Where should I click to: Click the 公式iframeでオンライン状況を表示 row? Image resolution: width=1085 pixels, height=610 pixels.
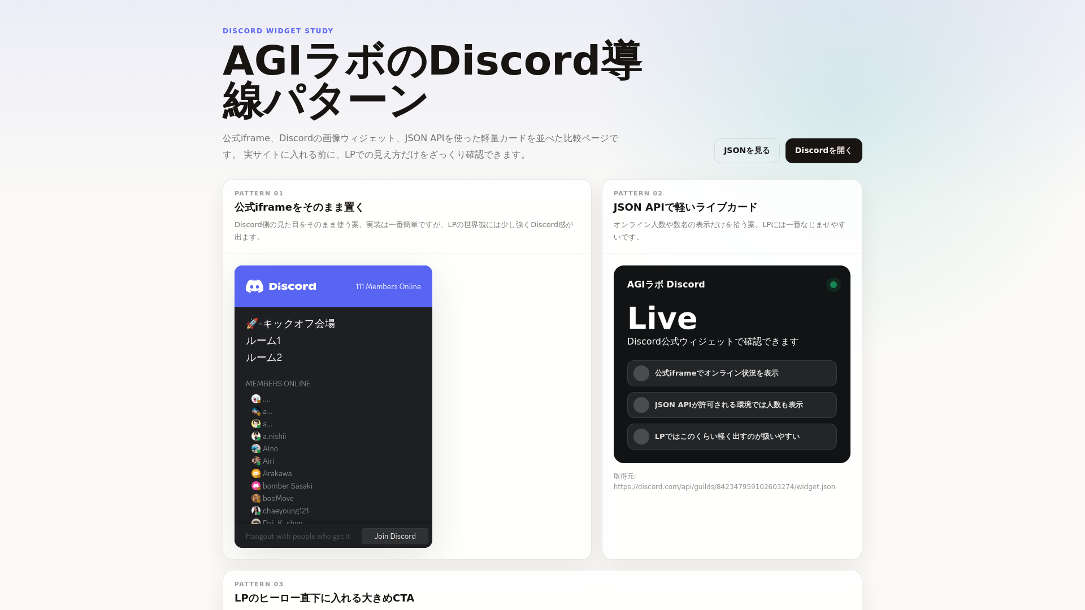732,373
